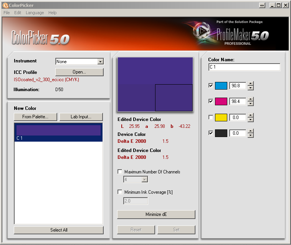Click the magenta color swatch

coord(221,101)
